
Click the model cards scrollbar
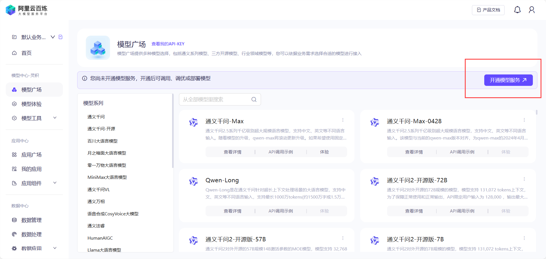(x=537, y=112)
